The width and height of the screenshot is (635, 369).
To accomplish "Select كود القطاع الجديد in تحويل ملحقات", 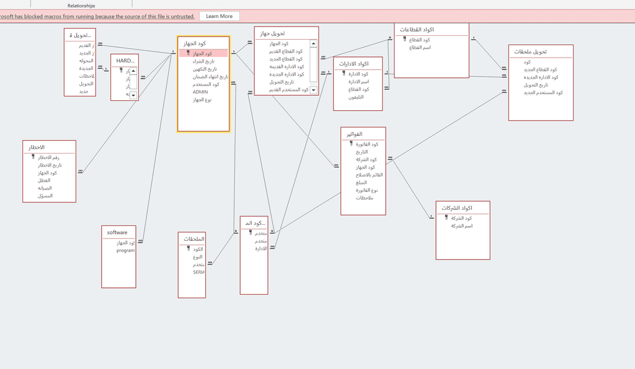I will point(541,69).
